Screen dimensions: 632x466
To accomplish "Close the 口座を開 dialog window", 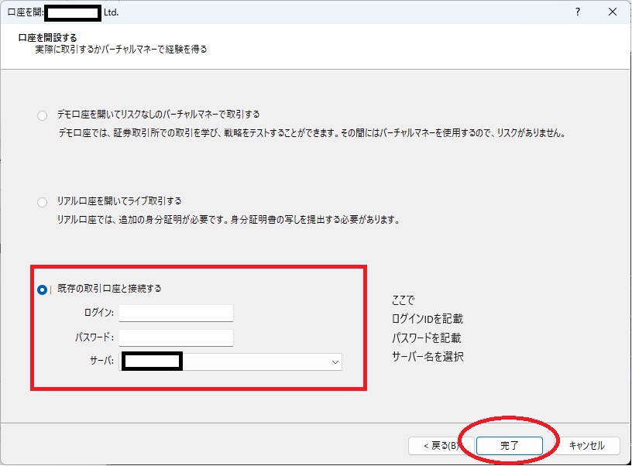I will point(613,13).
